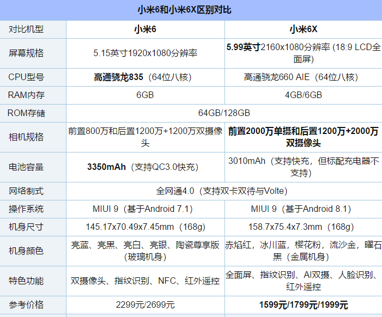Click the 64GB/128GB storage cell

tap(224, 113)
